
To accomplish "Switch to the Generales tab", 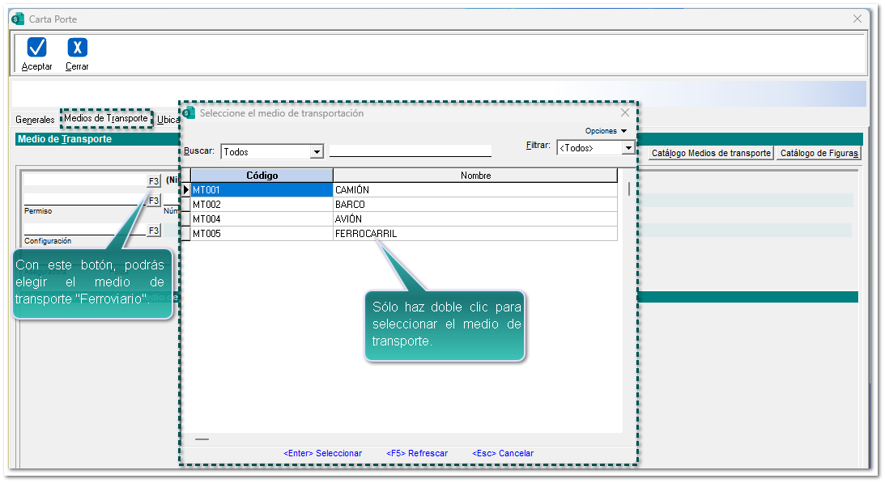I will click(x=35, y=120).
